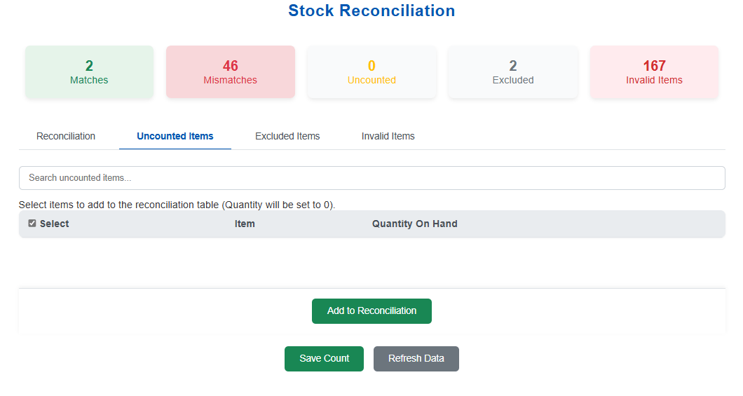Focus the search uncounted items field

pyautogui.click(x=371, y=178)
